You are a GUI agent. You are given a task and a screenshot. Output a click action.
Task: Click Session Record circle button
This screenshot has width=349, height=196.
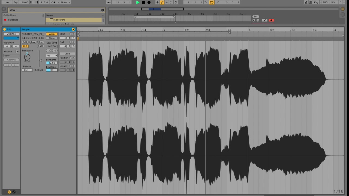[176, 2]
